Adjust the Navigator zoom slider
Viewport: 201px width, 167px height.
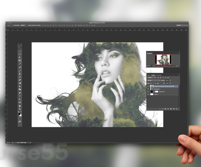coord(164,66)
